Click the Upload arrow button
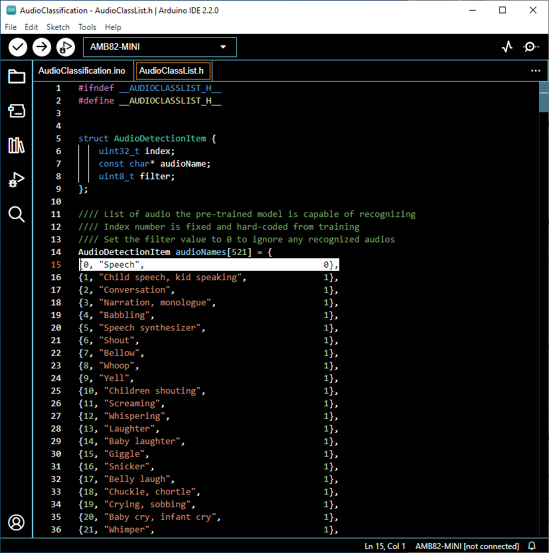Viewport: 549px width, 553px height. [42, 47]
